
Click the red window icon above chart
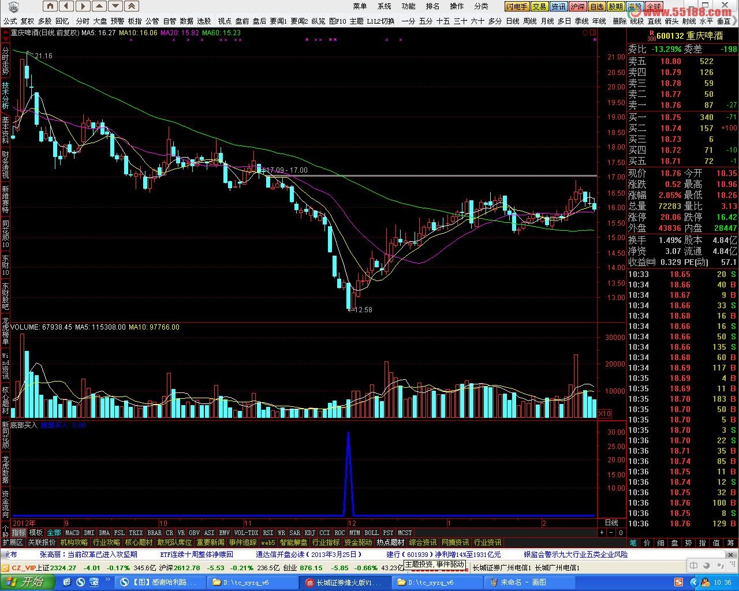(x=593, y=33)
